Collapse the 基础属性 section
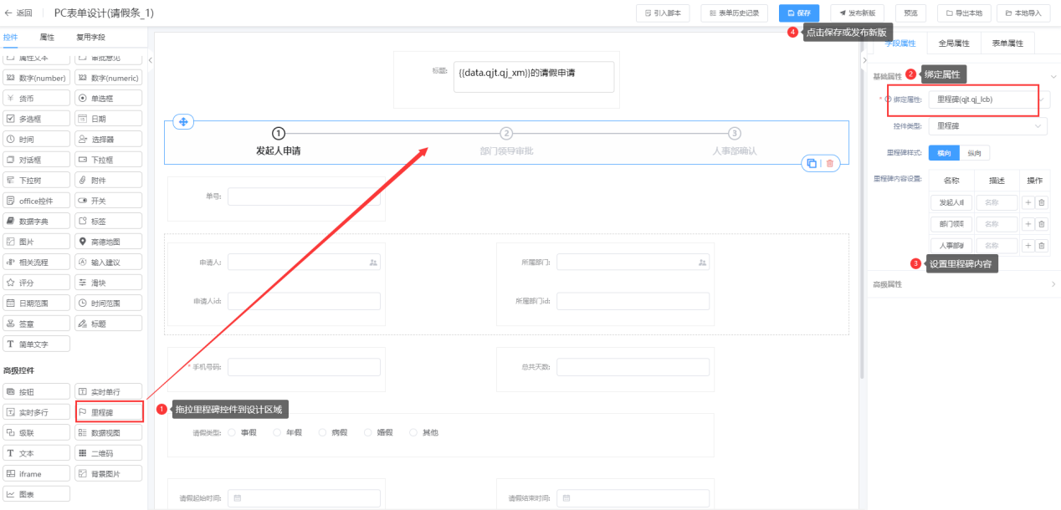The height and width of the screenshot is (510, 1061). coord(1053,76)
